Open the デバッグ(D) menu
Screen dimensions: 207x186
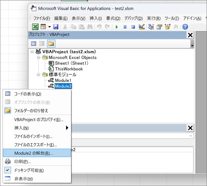tap(134, 18)
